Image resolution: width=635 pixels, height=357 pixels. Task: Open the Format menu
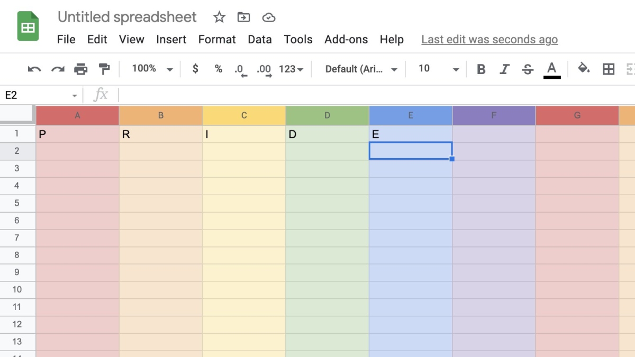[x=217, y=40]
